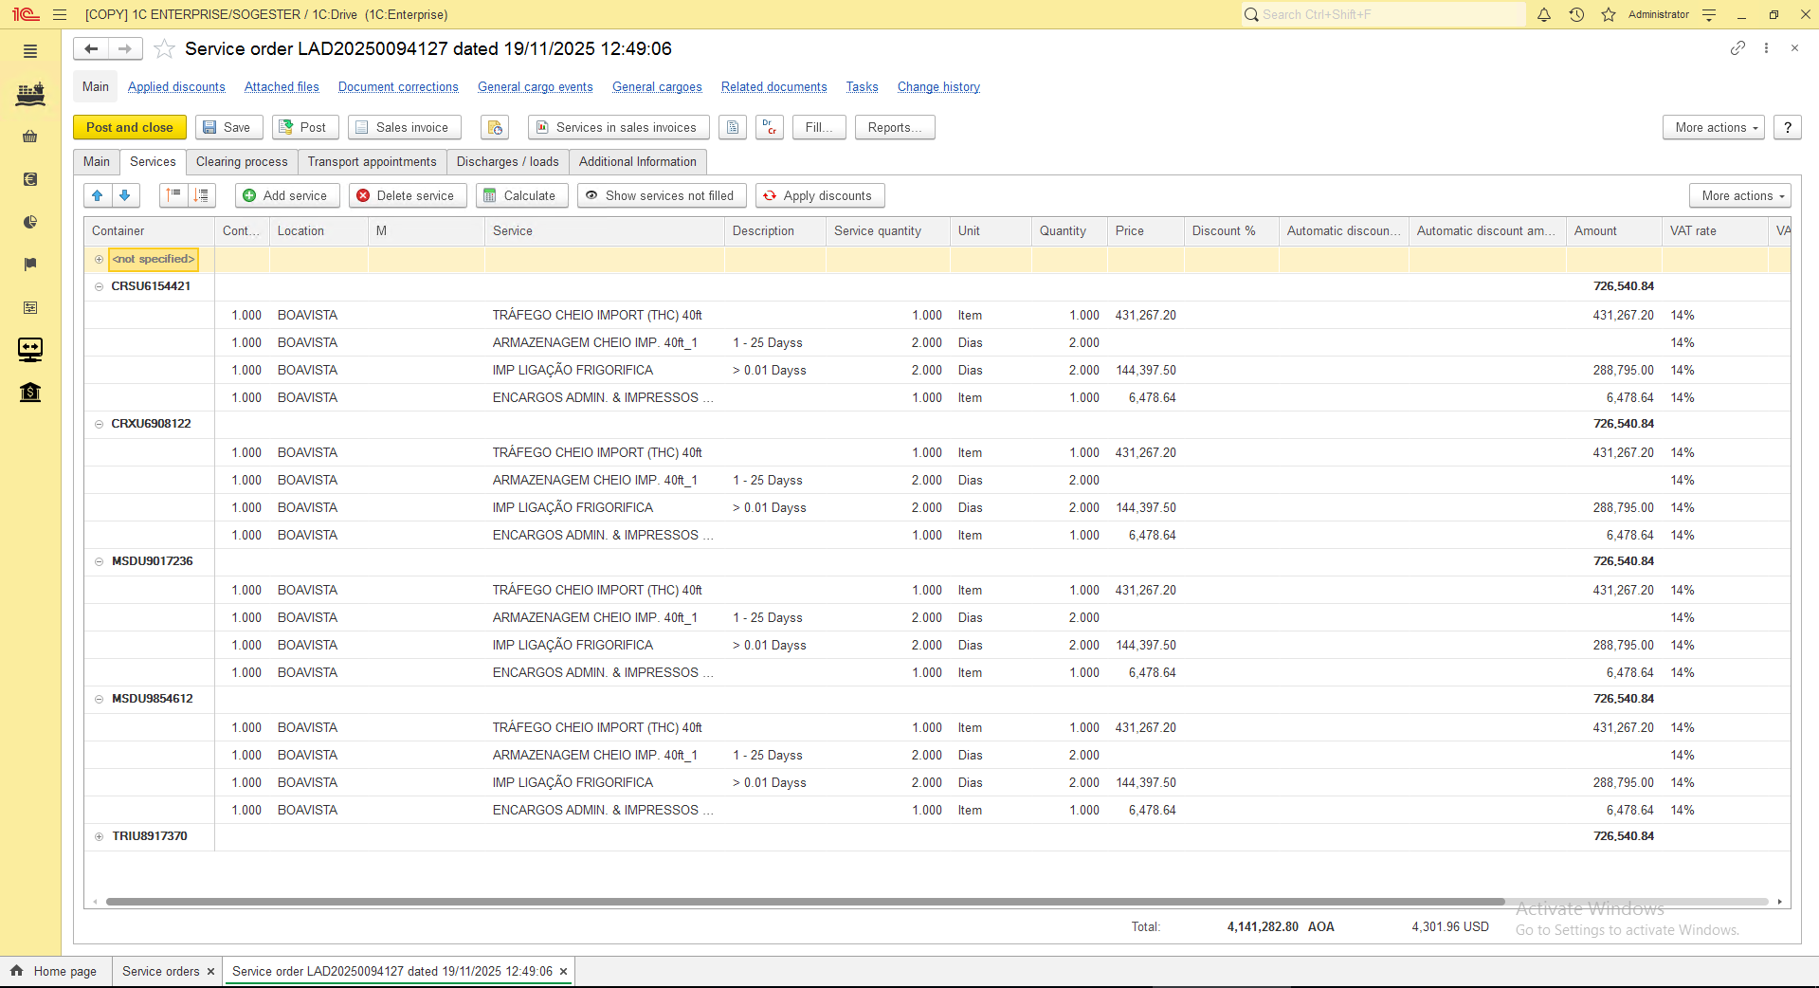
Task: Open the Services in sales invoices report
Action: [x=618, y=127]
